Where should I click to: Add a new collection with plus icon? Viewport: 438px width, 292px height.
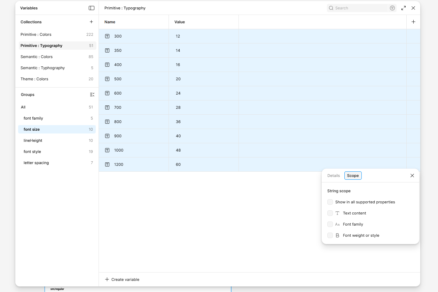(x=91, y=22)
